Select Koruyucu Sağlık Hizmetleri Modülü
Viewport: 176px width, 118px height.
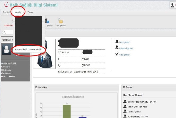click(x=28, y=49)
